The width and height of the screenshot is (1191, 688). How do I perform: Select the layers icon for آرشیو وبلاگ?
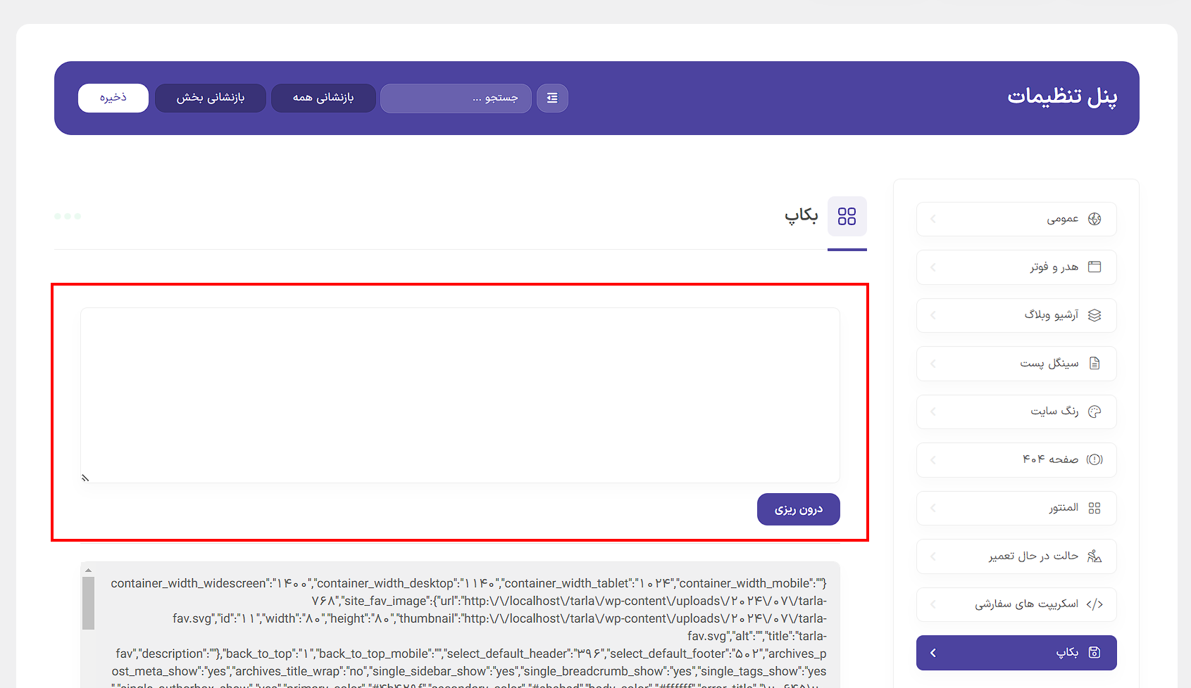tap(1094, 315)
